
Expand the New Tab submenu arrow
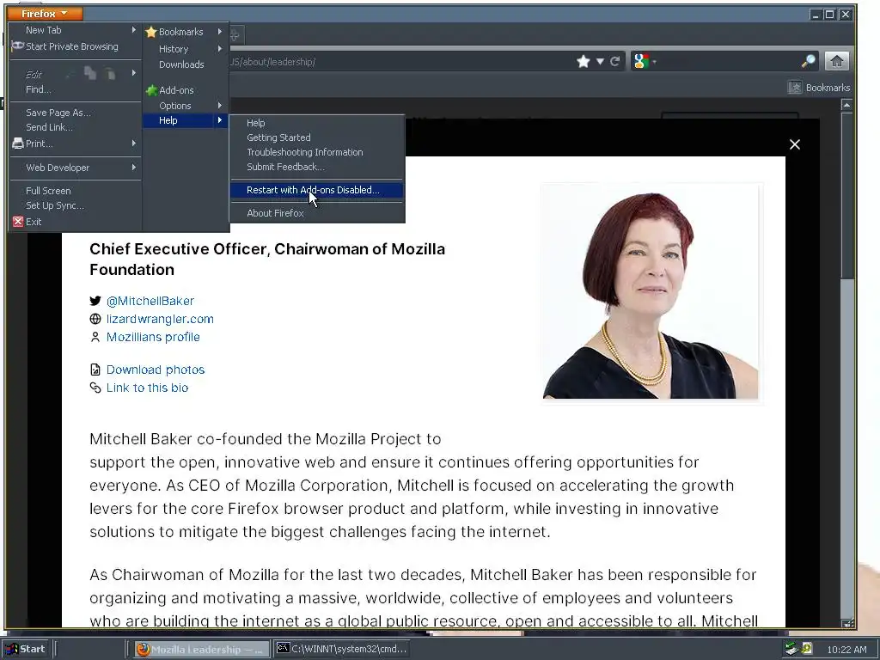[133, 30]
